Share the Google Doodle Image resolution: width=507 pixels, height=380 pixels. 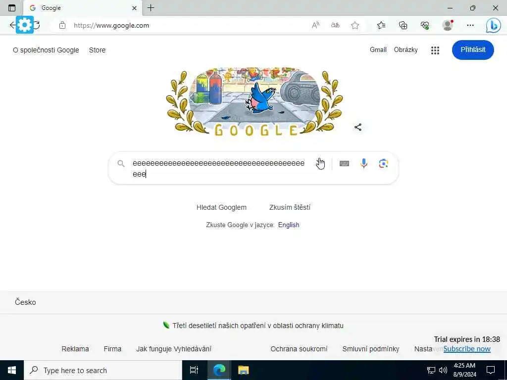pyautogui.click(x=358, y=127)
